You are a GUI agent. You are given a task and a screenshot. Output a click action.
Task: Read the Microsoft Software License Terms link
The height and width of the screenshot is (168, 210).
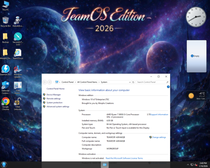click(124, 158)
